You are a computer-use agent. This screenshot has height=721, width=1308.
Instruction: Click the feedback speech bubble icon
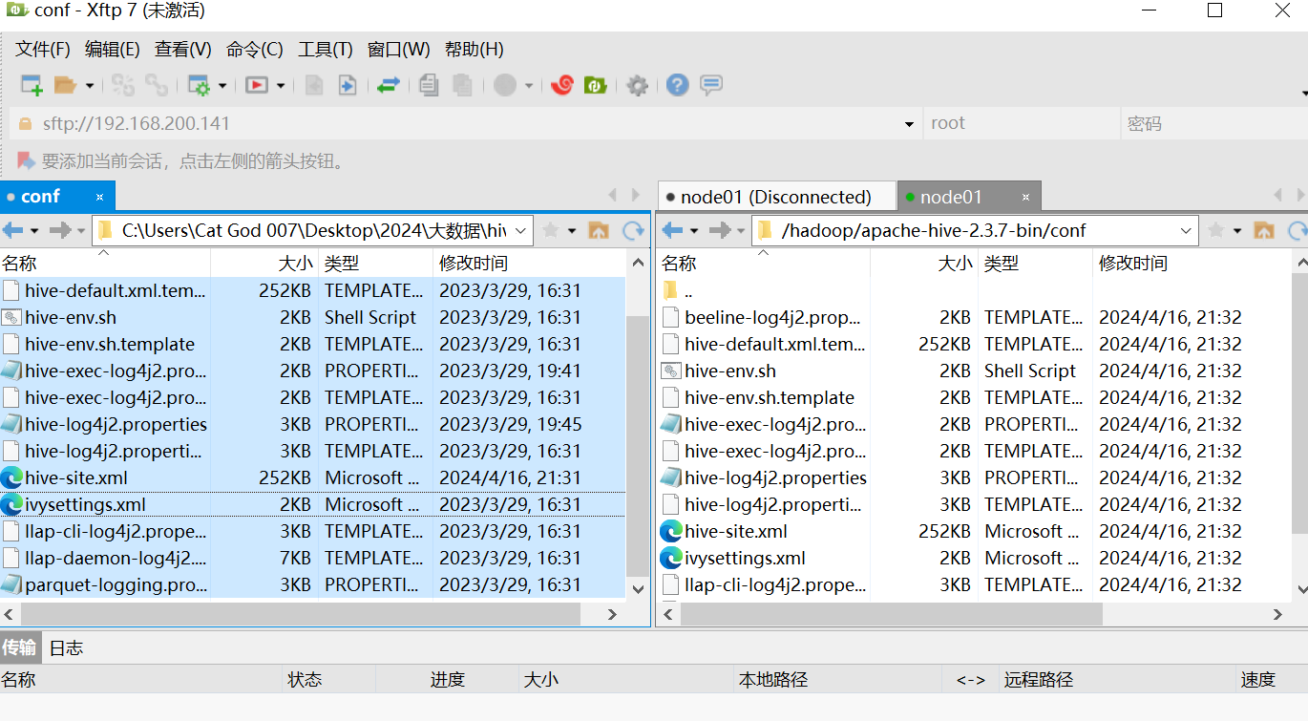(x=710, y=85)
